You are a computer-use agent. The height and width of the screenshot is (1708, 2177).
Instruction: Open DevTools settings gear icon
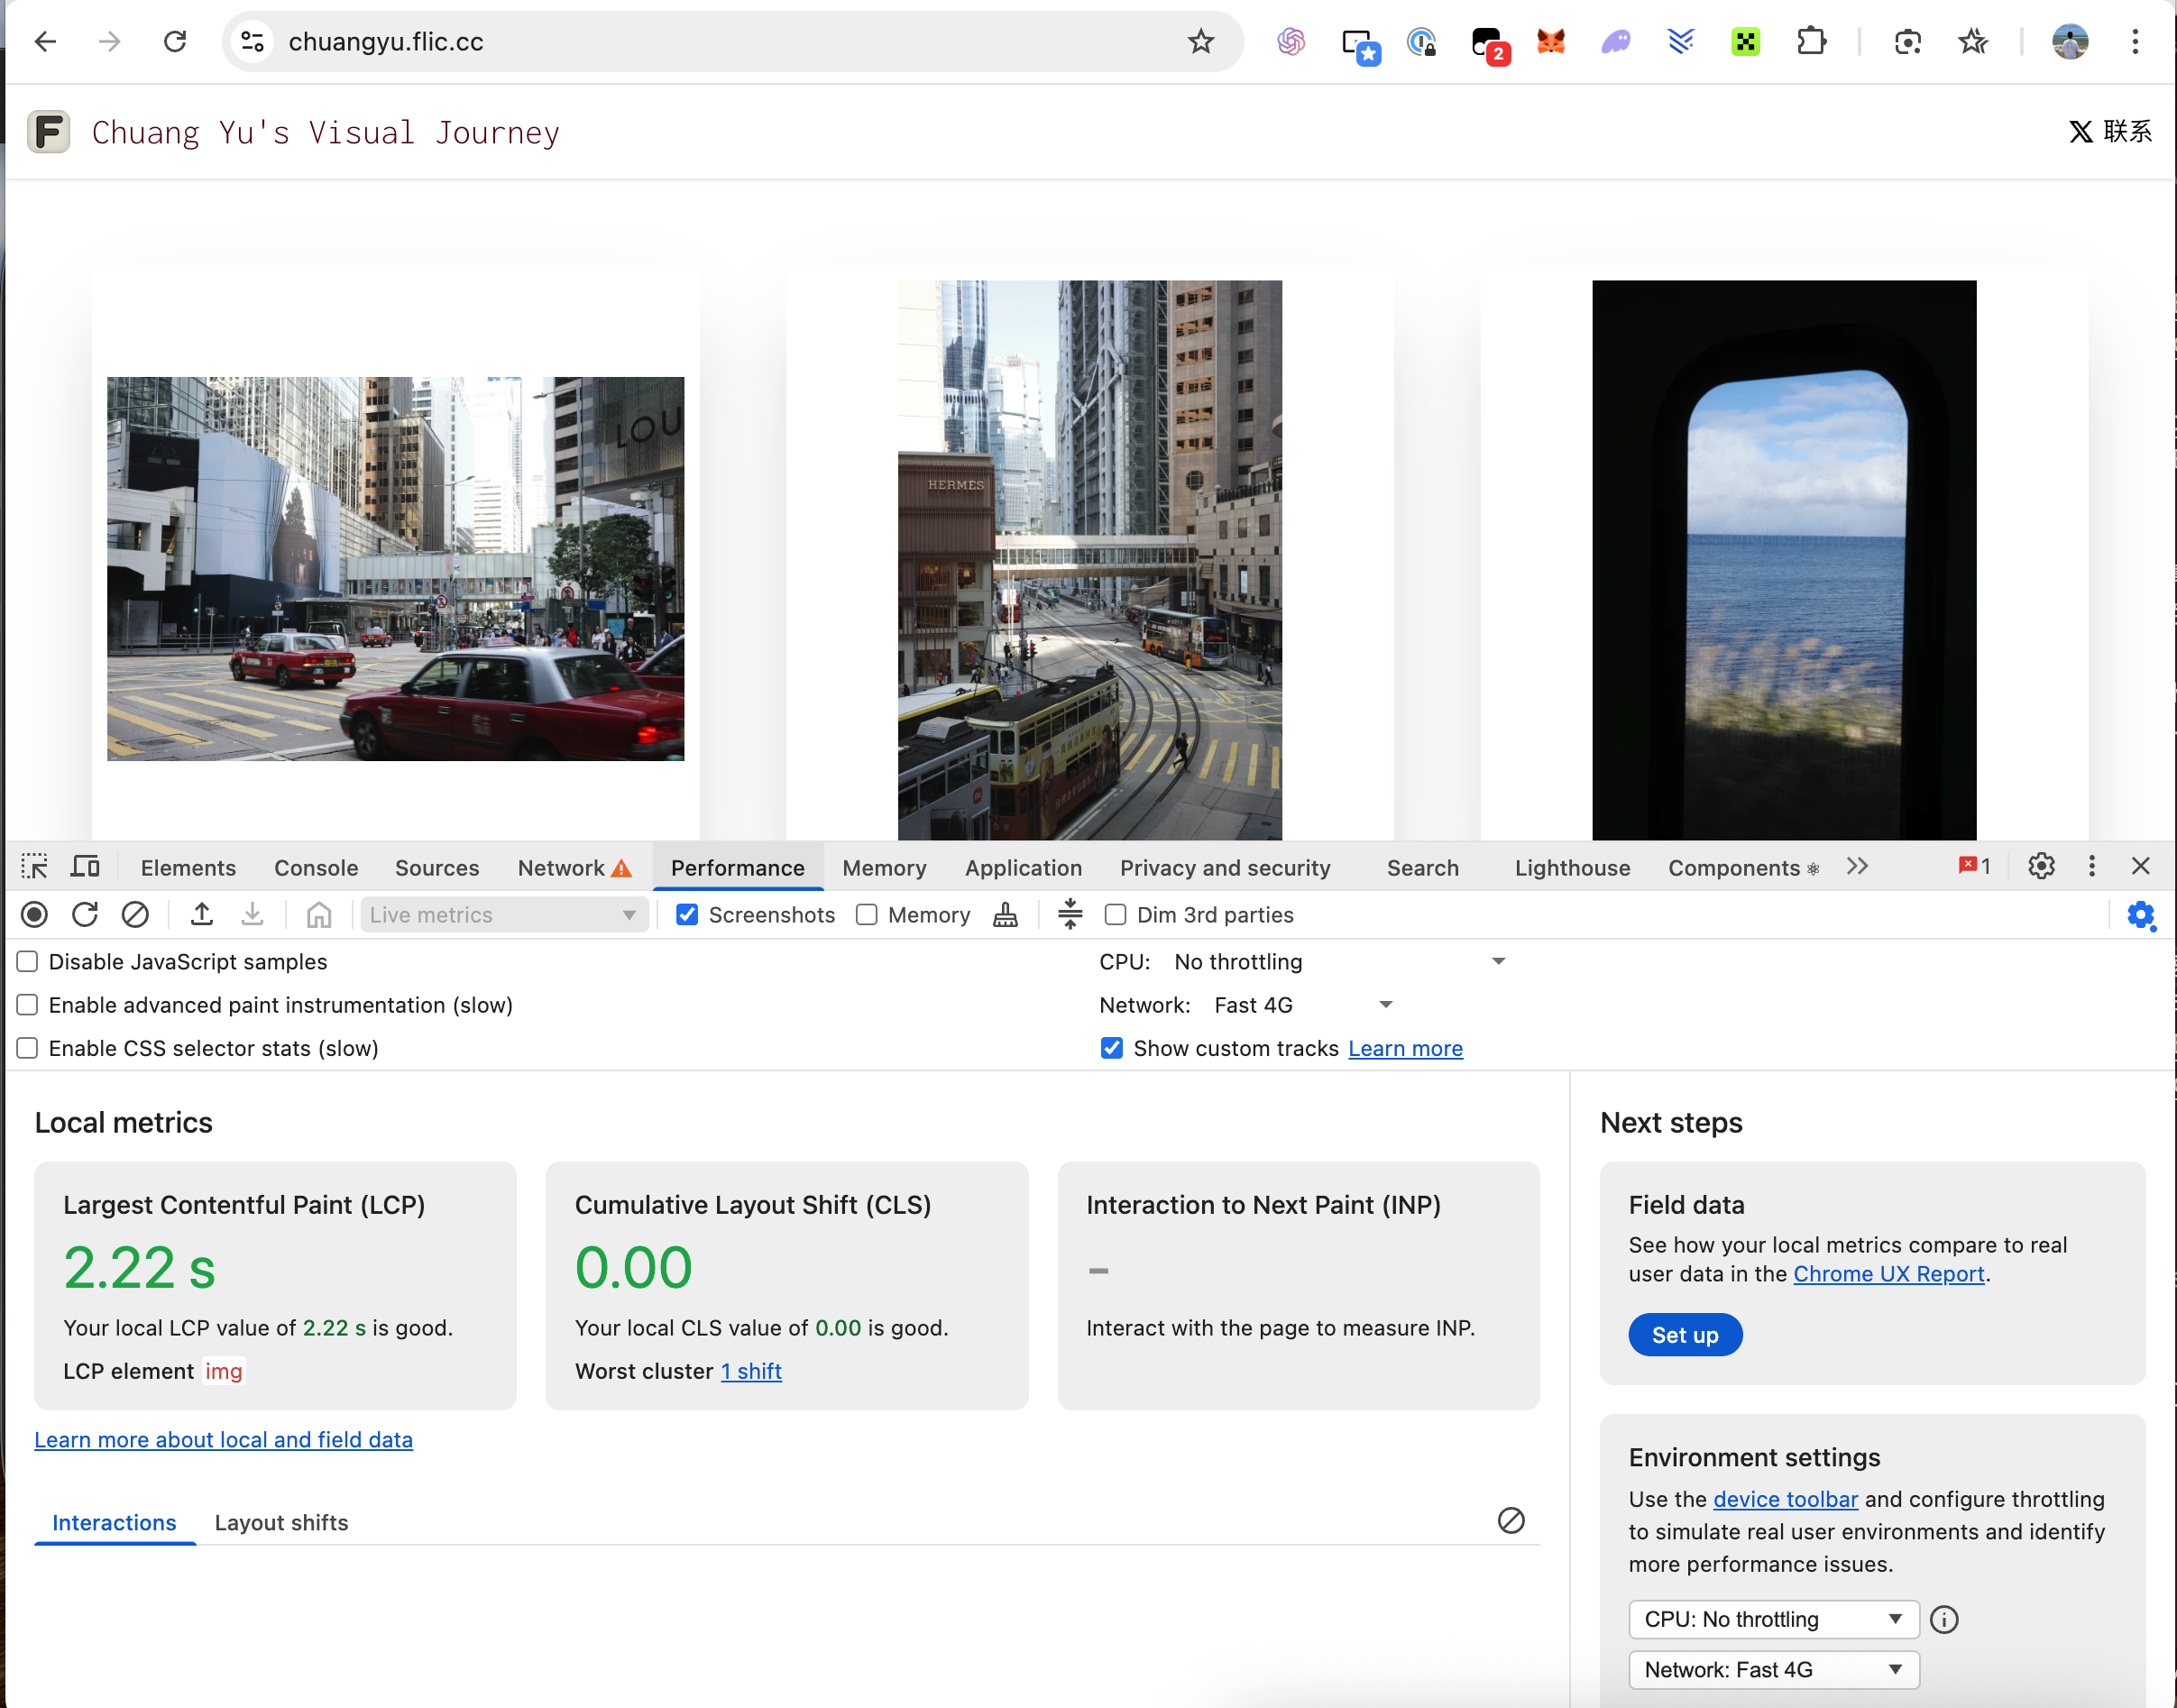(2041, 867)
